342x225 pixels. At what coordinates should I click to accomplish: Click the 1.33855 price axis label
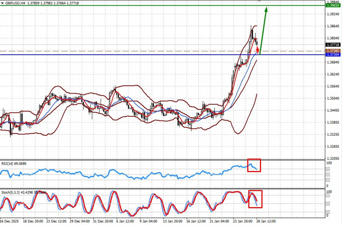pyautogui.click(x=333, y=122)
